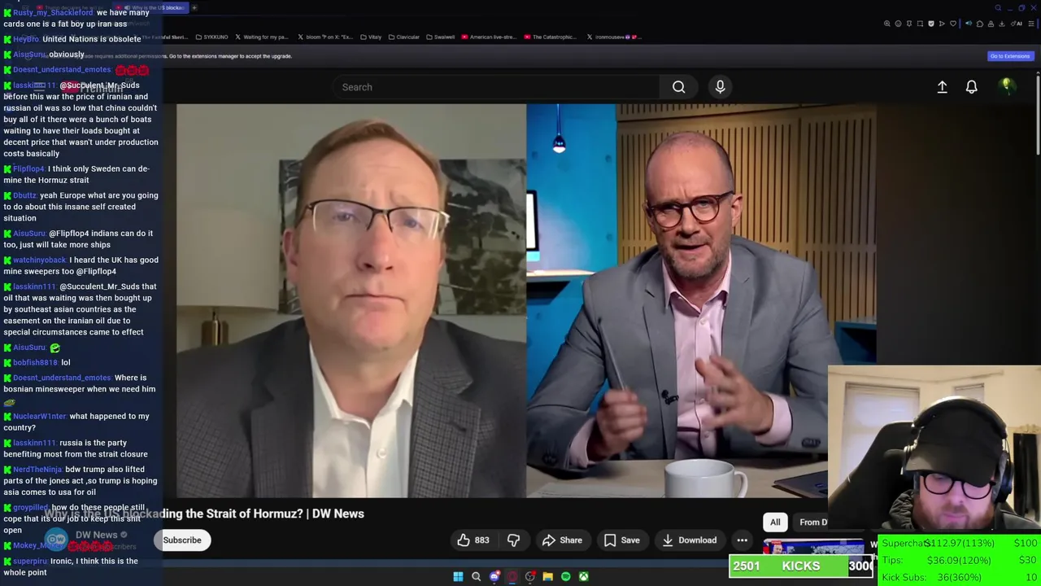
Task: Subscribe to DW News channel
Action: 182,540
